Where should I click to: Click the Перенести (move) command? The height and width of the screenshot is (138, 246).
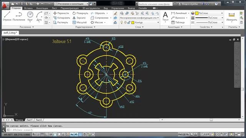[x=61, y=13]
